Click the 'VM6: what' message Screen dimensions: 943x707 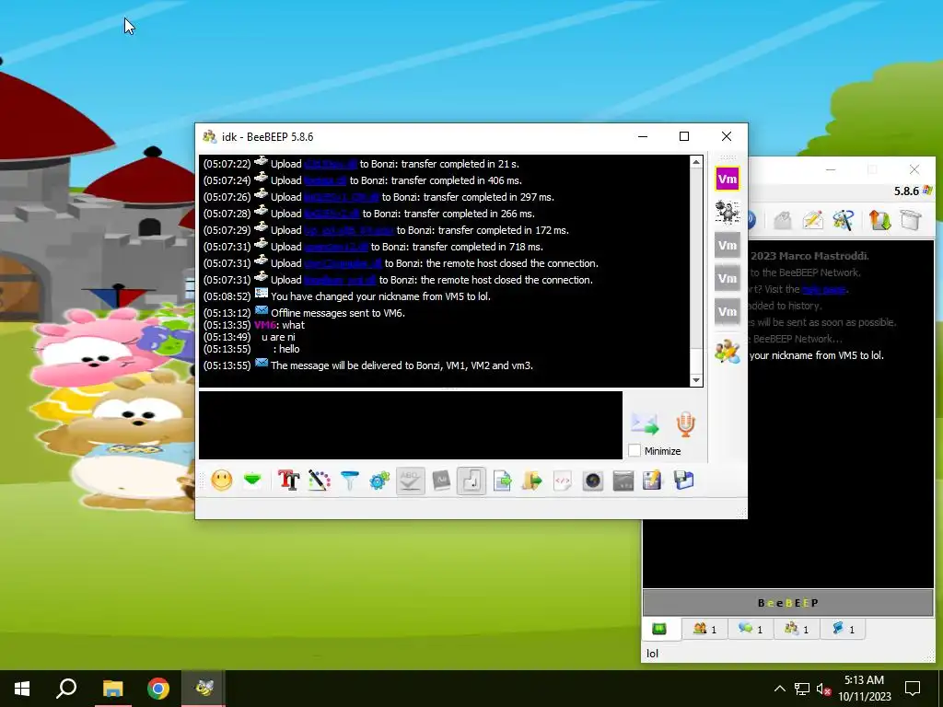click(x=280, y=325)
